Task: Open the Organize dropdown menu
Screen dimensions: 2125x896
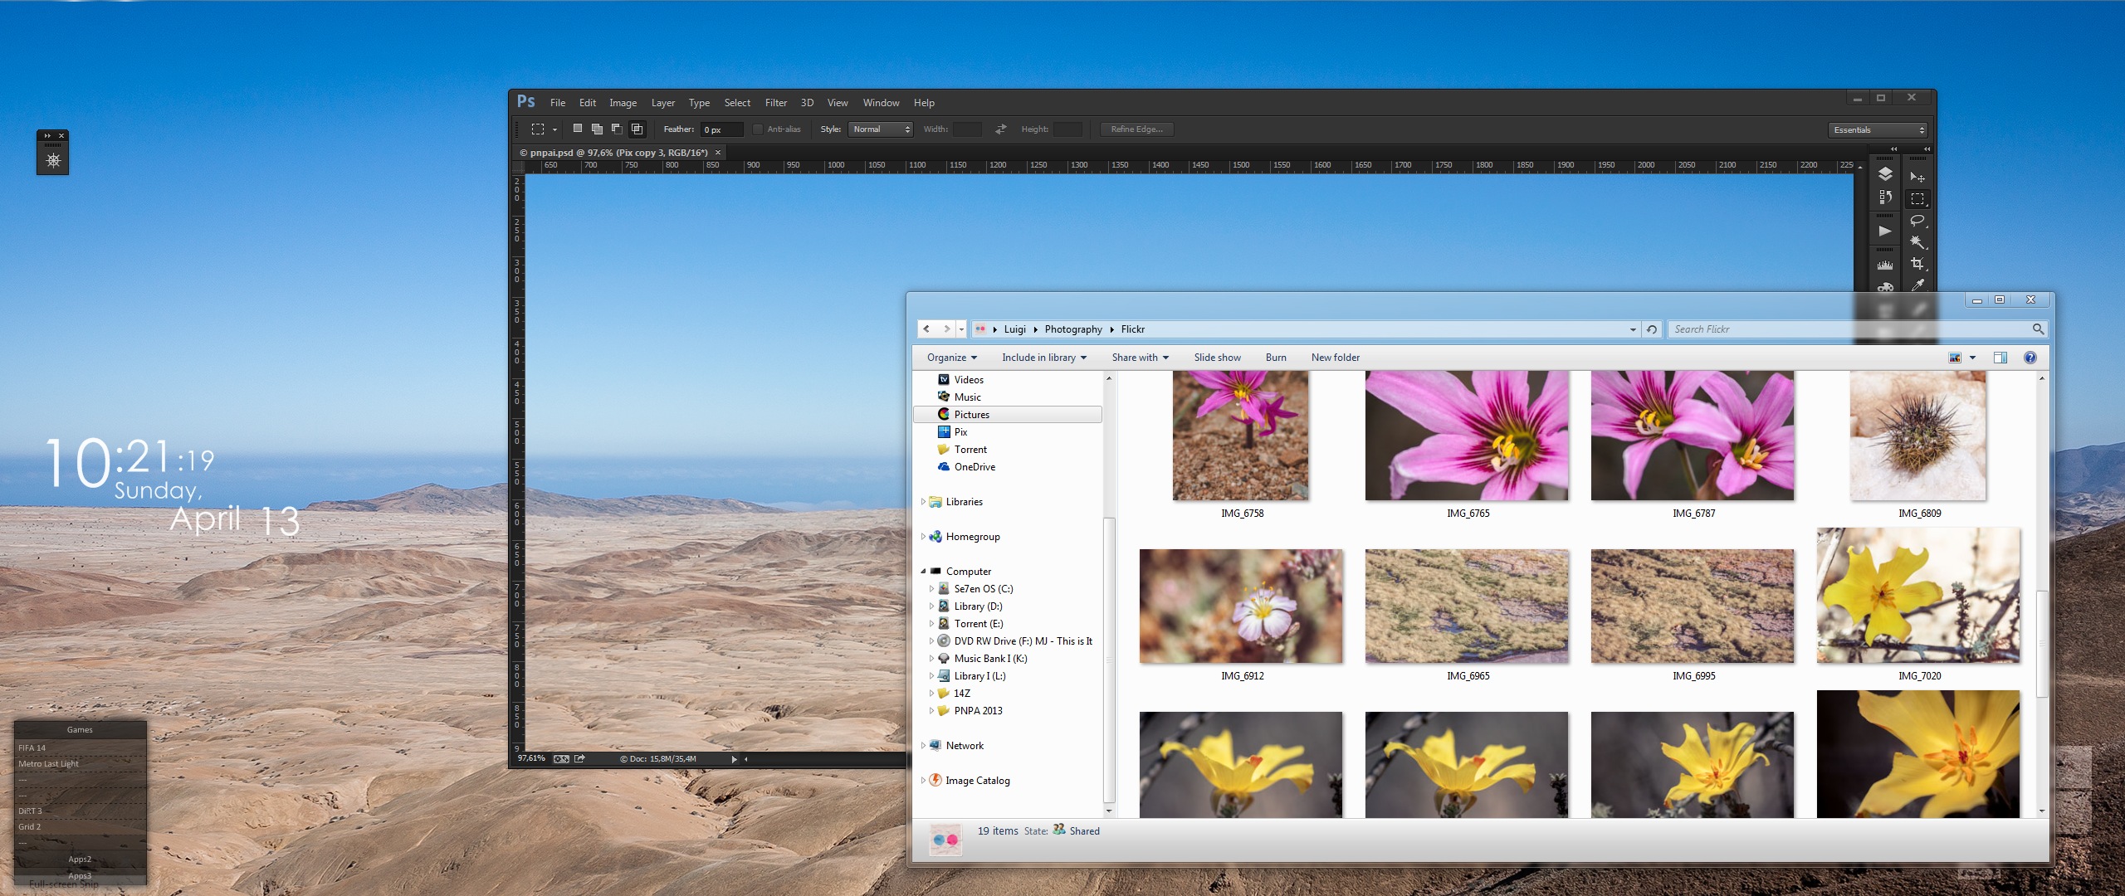Action: pos(951,358)
